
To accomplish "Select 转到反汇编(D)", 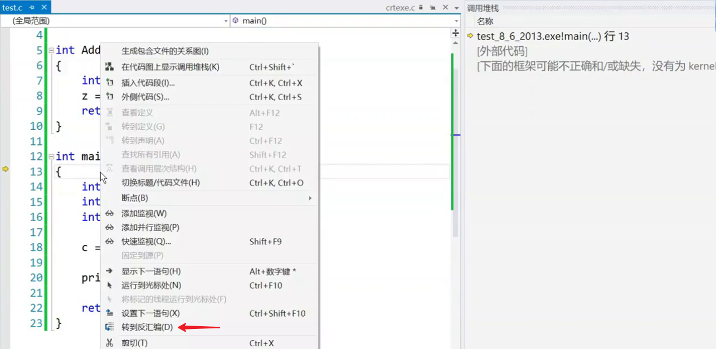I will click(209, 327).
